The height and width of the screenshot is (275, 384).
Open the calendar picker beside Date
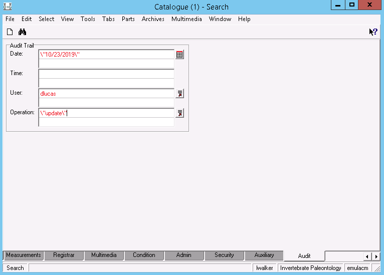[x=179, y=54]
